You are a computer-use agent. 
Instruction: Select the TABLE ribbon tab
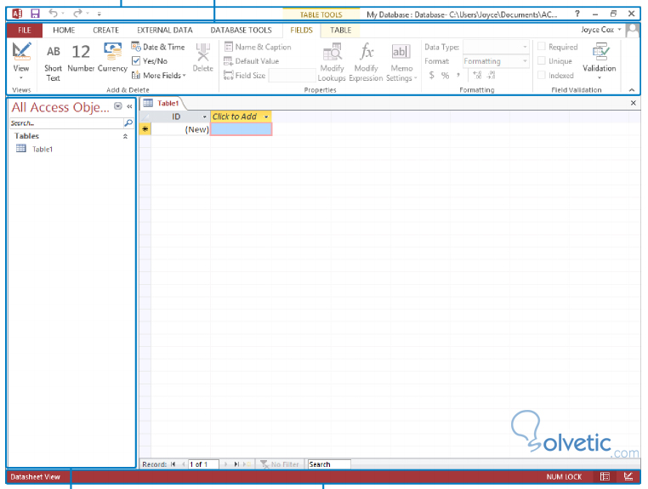tap(340, 30)
